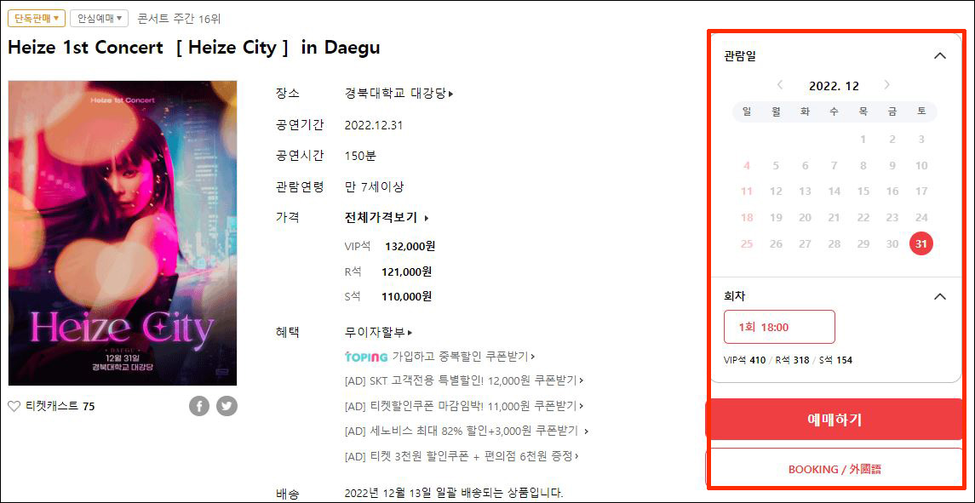Open SKT 고객전용 12,000원 쿠폰받기 link

pyautogui.click(x=463, y=380)
